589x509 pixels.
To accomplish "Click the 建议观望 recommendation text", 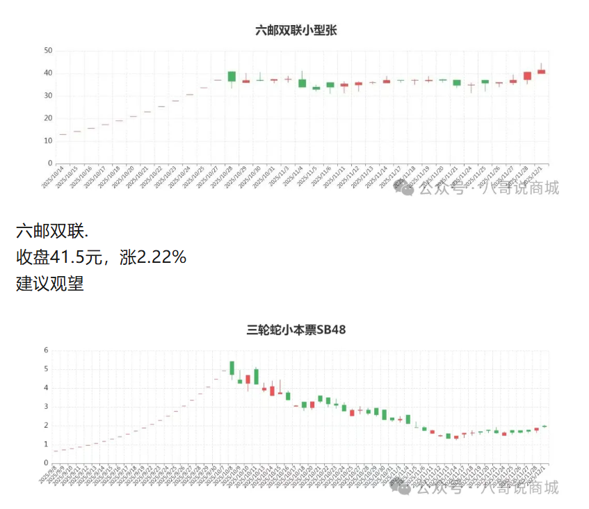I will (x=49, y=283).
